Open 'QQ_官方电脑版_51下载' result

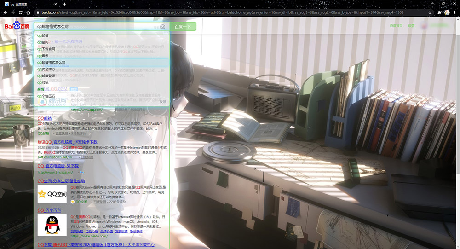(x=58, y=166)
